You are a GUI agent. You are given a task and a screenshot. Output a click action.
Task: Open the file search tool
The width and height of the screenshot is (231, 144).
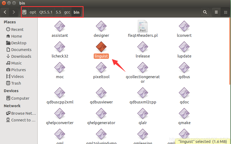pos(205,12)
